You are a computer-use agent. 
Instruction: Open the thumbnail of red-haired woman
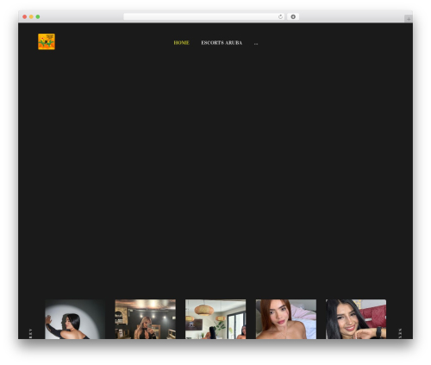click(286, 319)
